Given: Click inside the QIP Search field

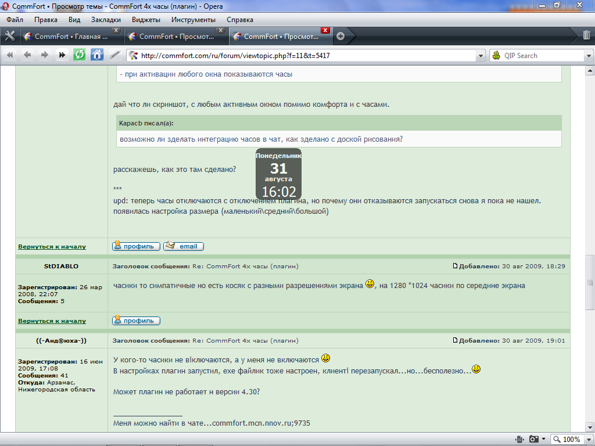Looking at the screenshot, I should coord(543,56).
